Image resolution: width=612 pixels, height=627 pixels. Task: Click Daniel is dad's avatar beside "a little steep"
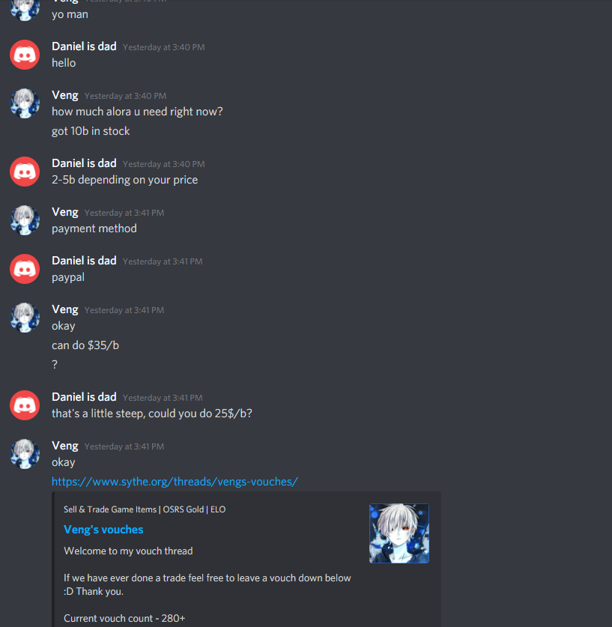[25, 405]
